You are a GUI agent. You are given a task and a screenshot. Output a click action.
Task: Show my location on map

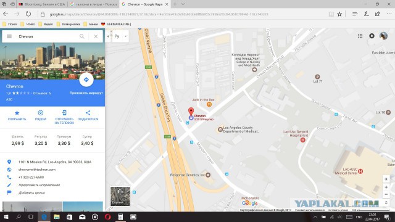click(x=386, y=179)
